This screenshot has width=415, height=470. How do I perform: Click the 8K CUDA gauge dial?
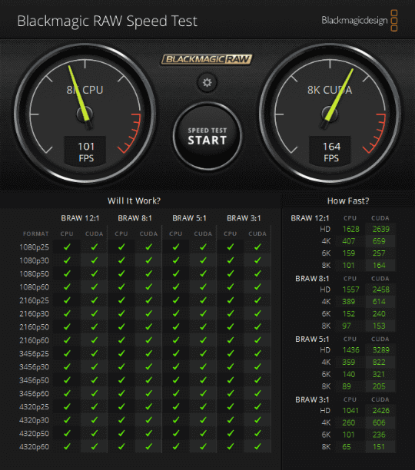[x=330, y=114]
